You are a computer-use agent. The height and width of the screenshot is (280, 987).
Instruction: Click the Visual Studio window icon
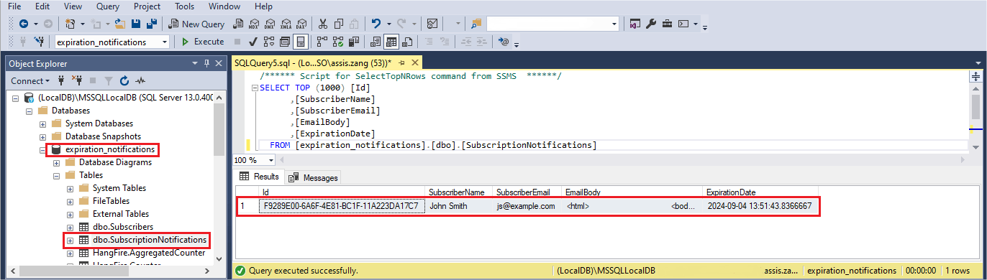pyautogui.click(x=635, y=24)
